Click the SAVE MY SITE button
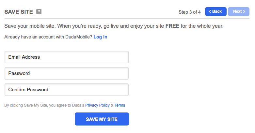 click(x=102, y=119)
